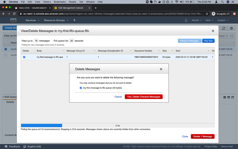The height and width of the screenshot is (149, 238).
Task: Close the Delete Messages dialog with X
Action: [x=161, y=69]
